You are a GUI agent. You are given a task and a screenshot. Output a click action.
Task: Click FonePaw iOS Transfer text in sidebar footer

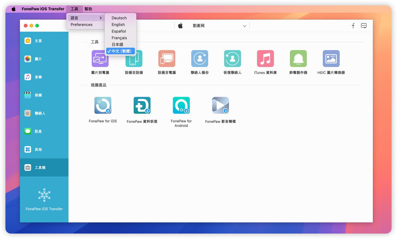pos(44,209)
